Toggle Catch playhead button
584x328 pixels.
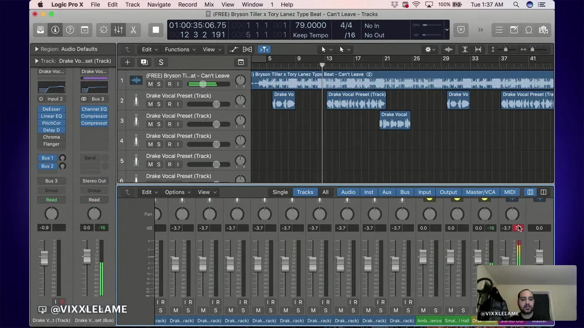coord(264,49)
